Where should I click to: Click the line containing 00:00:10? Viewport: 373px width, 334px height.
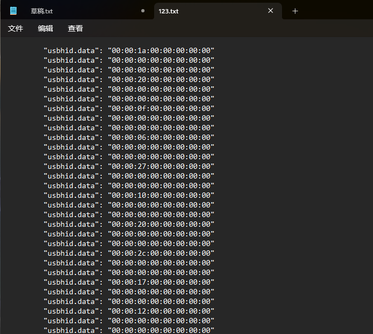129,195
